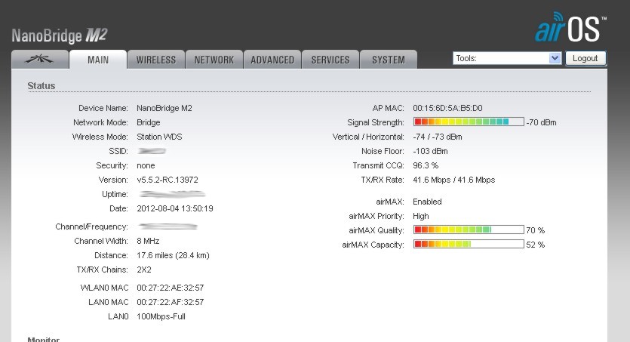Click the airMAX Quality percentage 70 %
The image size is (630, 342).
(535, 230)
